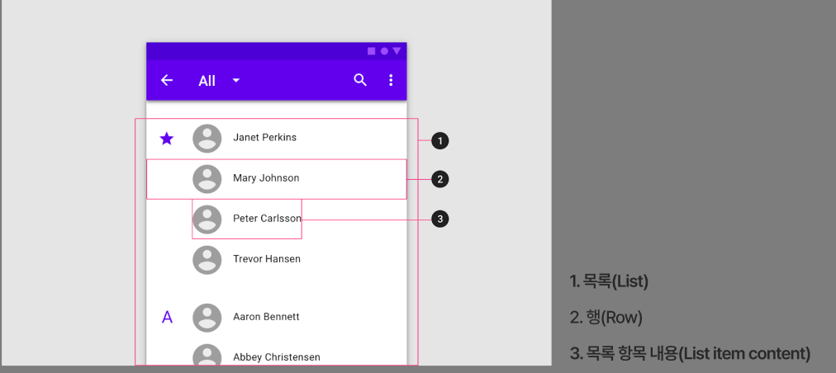Image resolution: width=836 pixels, height=373 pixels.
Task: Click Peter Carlsson's avatar
Action: pyautogui.click(x=207, y=220)
